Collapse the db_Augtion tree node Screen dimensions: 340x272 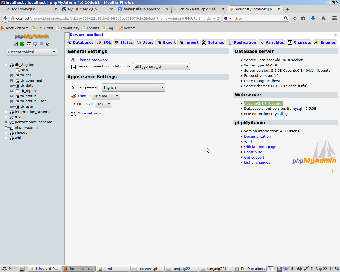[x=6, y=65]
